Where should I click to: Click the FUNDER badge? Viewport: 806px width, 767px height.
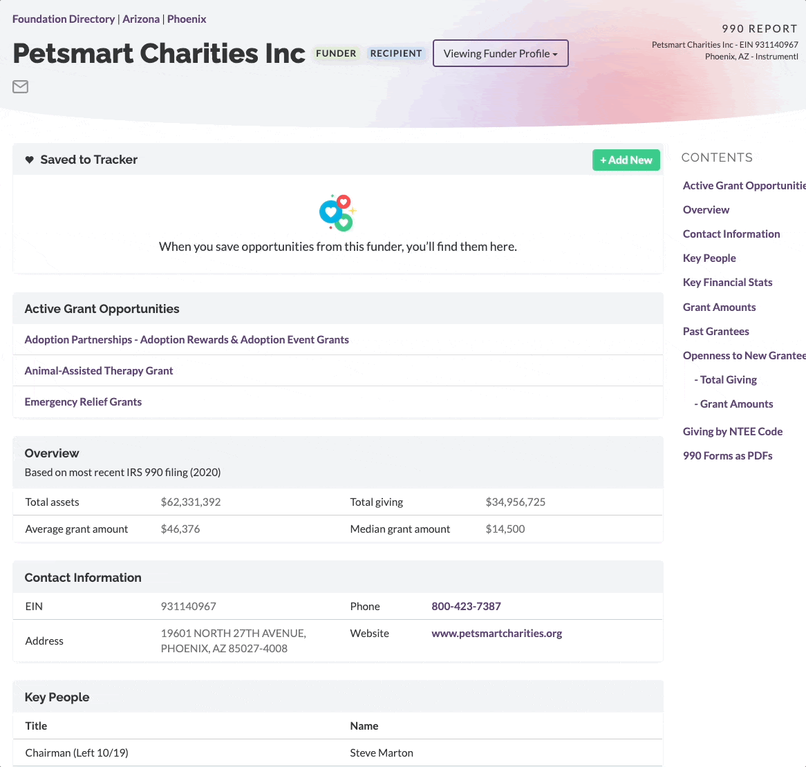(x=336, y=53)
